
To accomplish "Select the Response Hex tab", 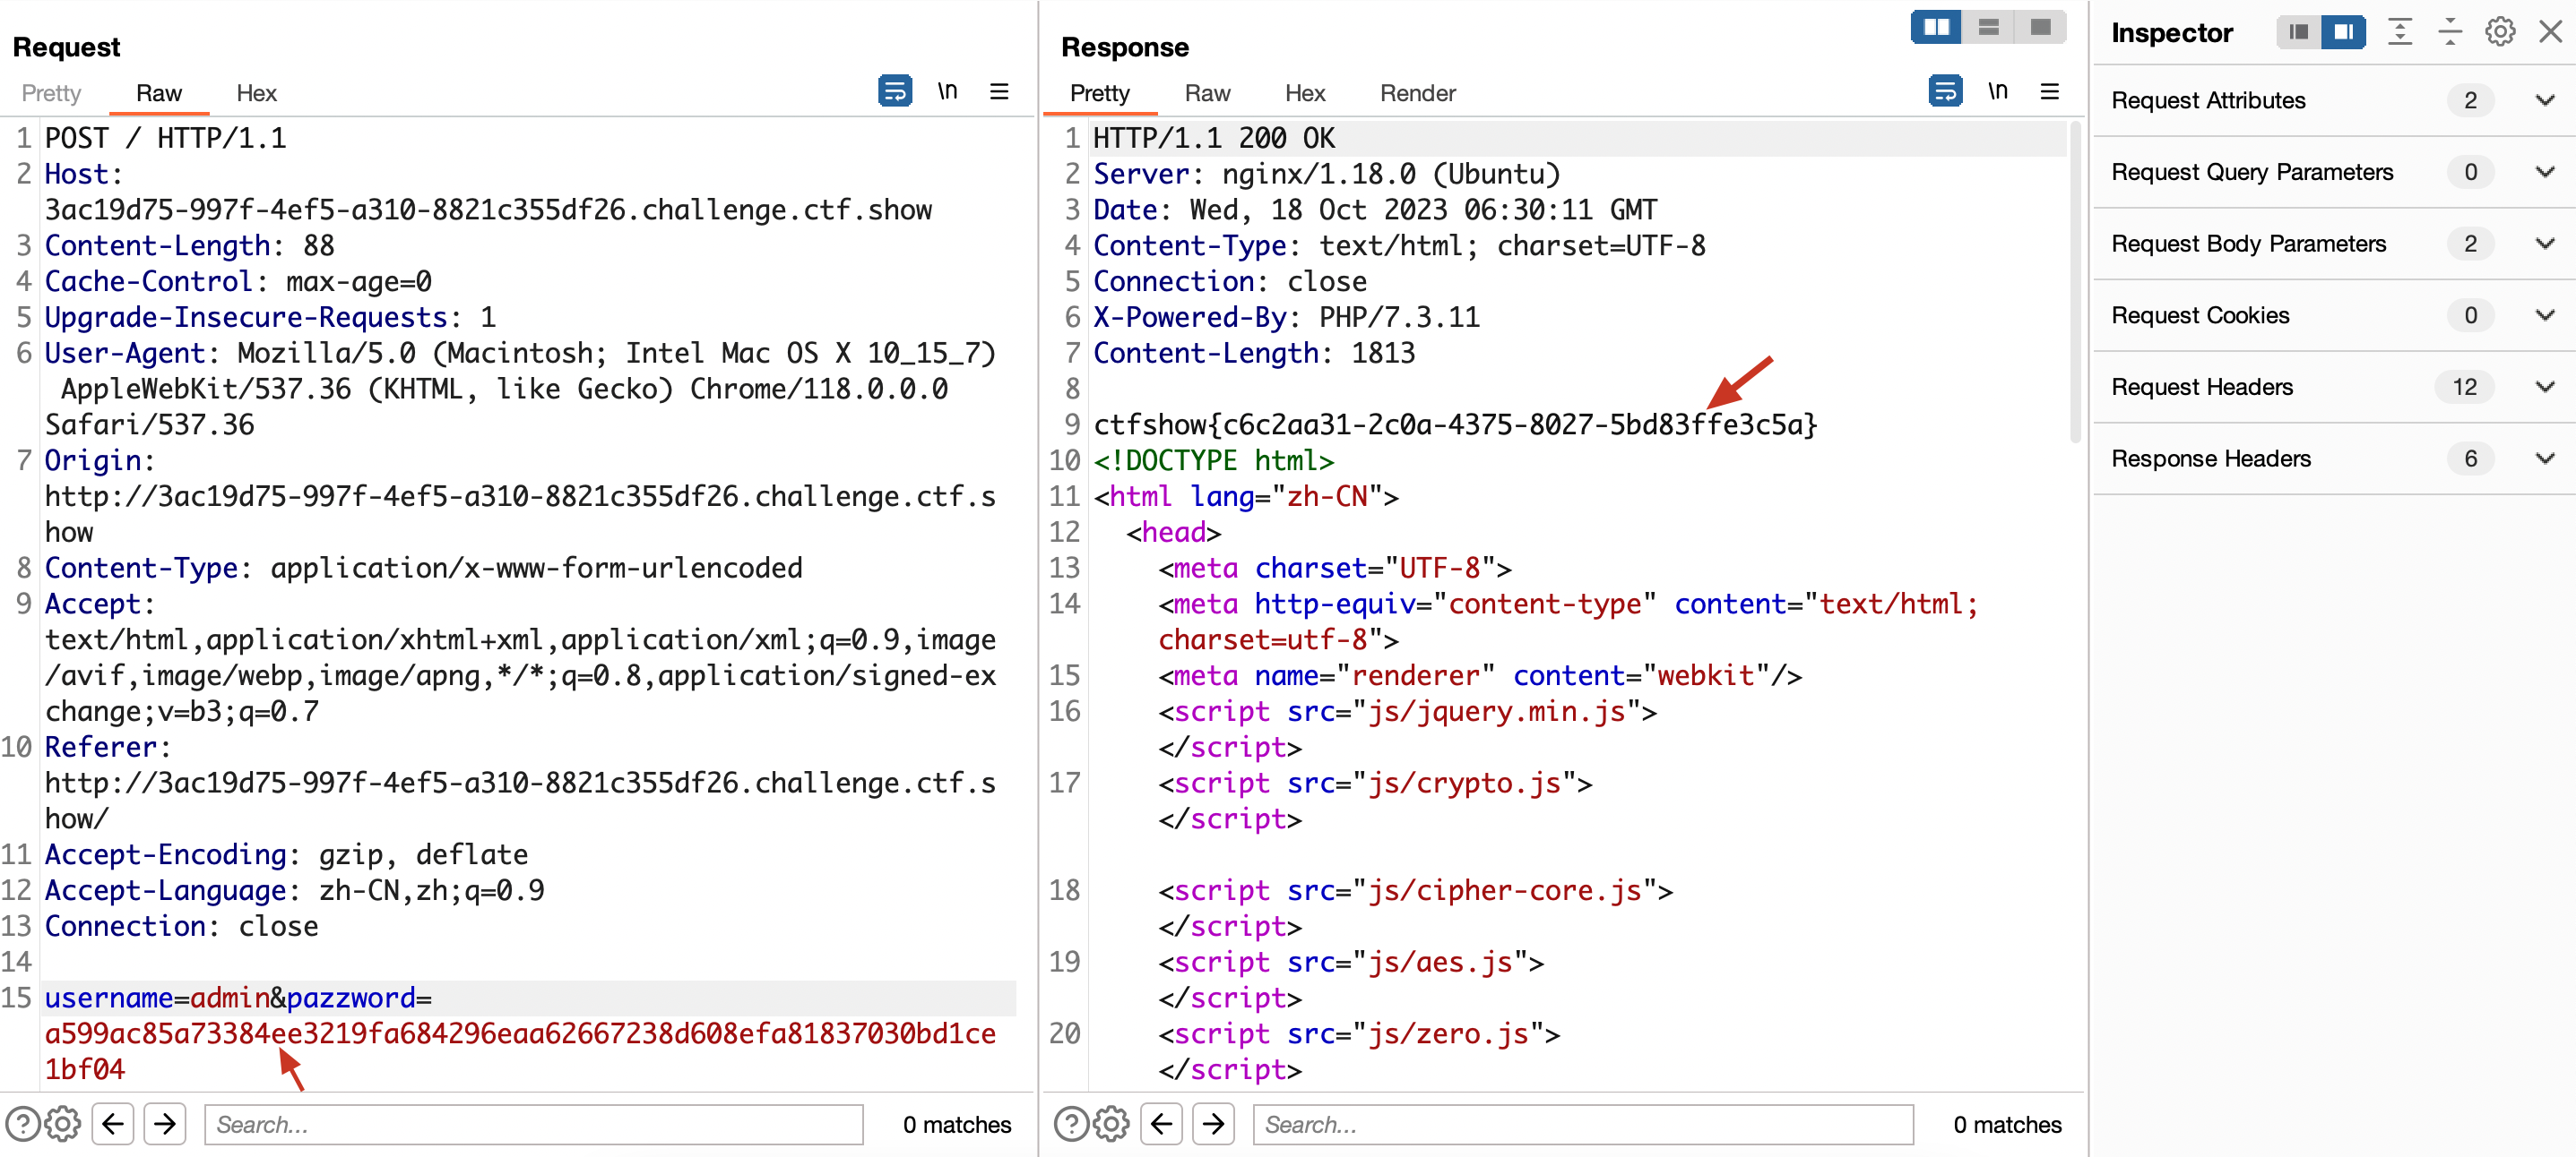I will (x=1305, y=93).
